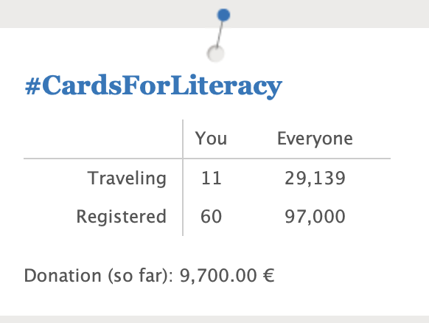Select the You column header
The height and width of the screenshot is (323, 429).
point(211,138)
